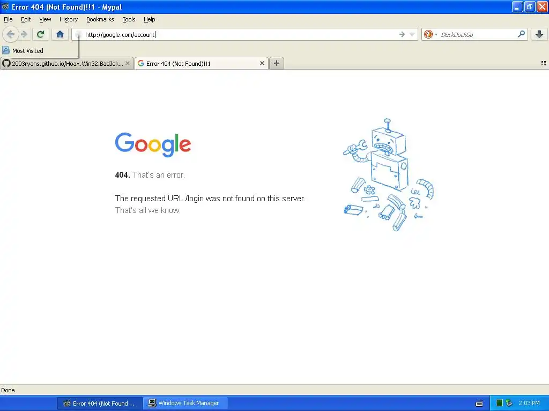549x411 pixels.
Task: Open the Edit menu
Action: coord(26,19)
